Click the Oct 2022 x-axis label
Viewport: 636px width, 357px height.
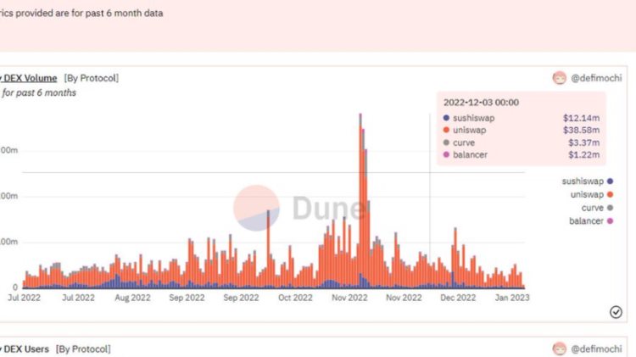(296, 298)
